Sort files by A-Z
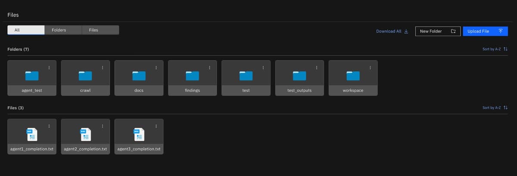 point(495,108)
